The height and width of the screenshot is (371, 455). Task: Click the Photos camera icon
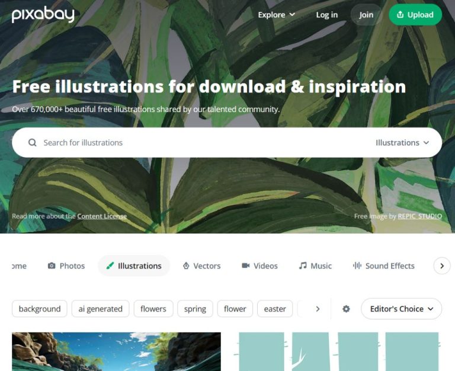(52, 266)
